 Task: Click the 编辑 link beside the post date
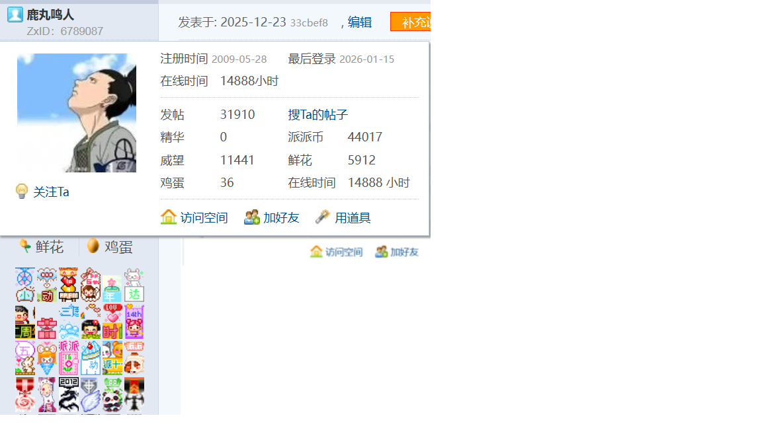click(360, 22)
